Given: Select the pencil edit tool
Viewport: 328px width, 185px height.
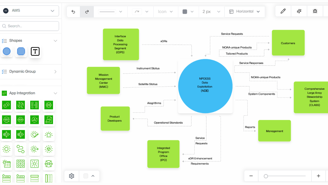Looking at the screenshot, I should [283, 11].
